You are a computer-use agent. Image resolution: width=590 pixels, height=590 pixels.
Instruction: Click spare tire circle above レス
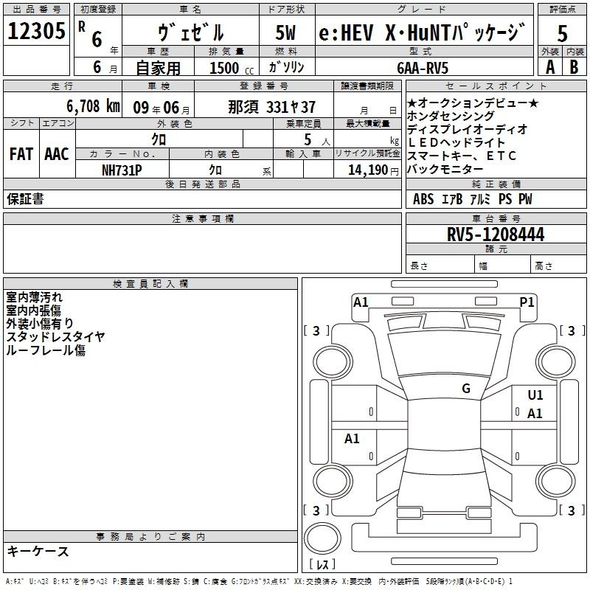click(322, 539)
